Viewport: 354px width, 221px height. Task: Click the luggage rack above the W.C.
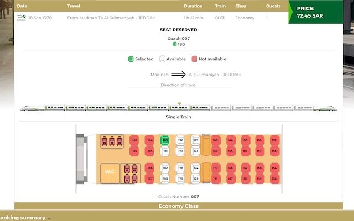point(112,141)
